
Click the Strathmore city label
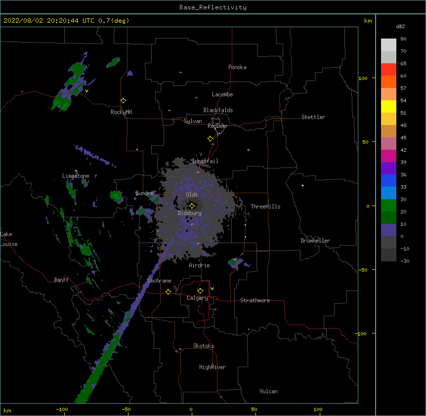pyautogui.click(x=255, y=300)
